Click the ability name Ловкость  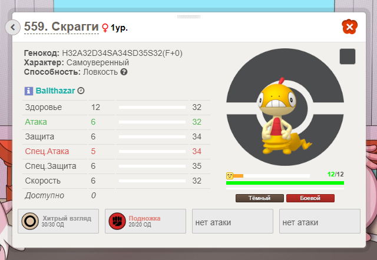click(100, 72)
